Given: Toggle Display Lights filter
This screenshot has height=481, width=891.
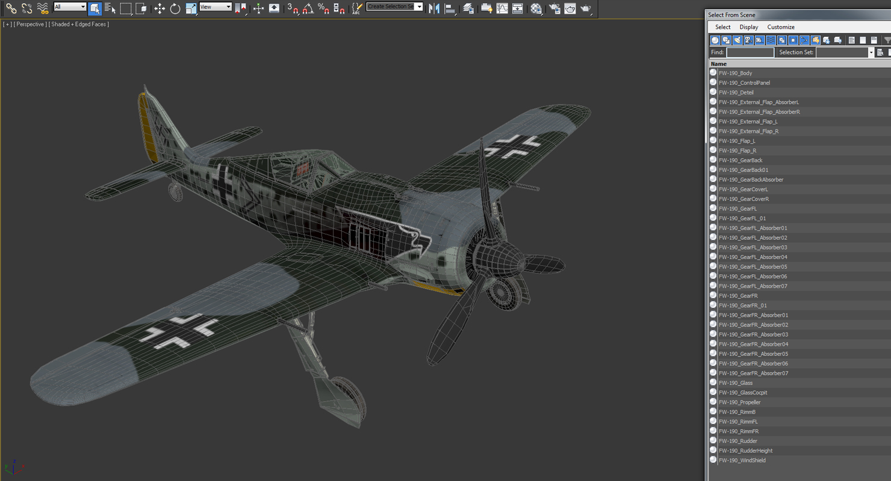Looking at the screenshot, I should [x=737, y=40].
